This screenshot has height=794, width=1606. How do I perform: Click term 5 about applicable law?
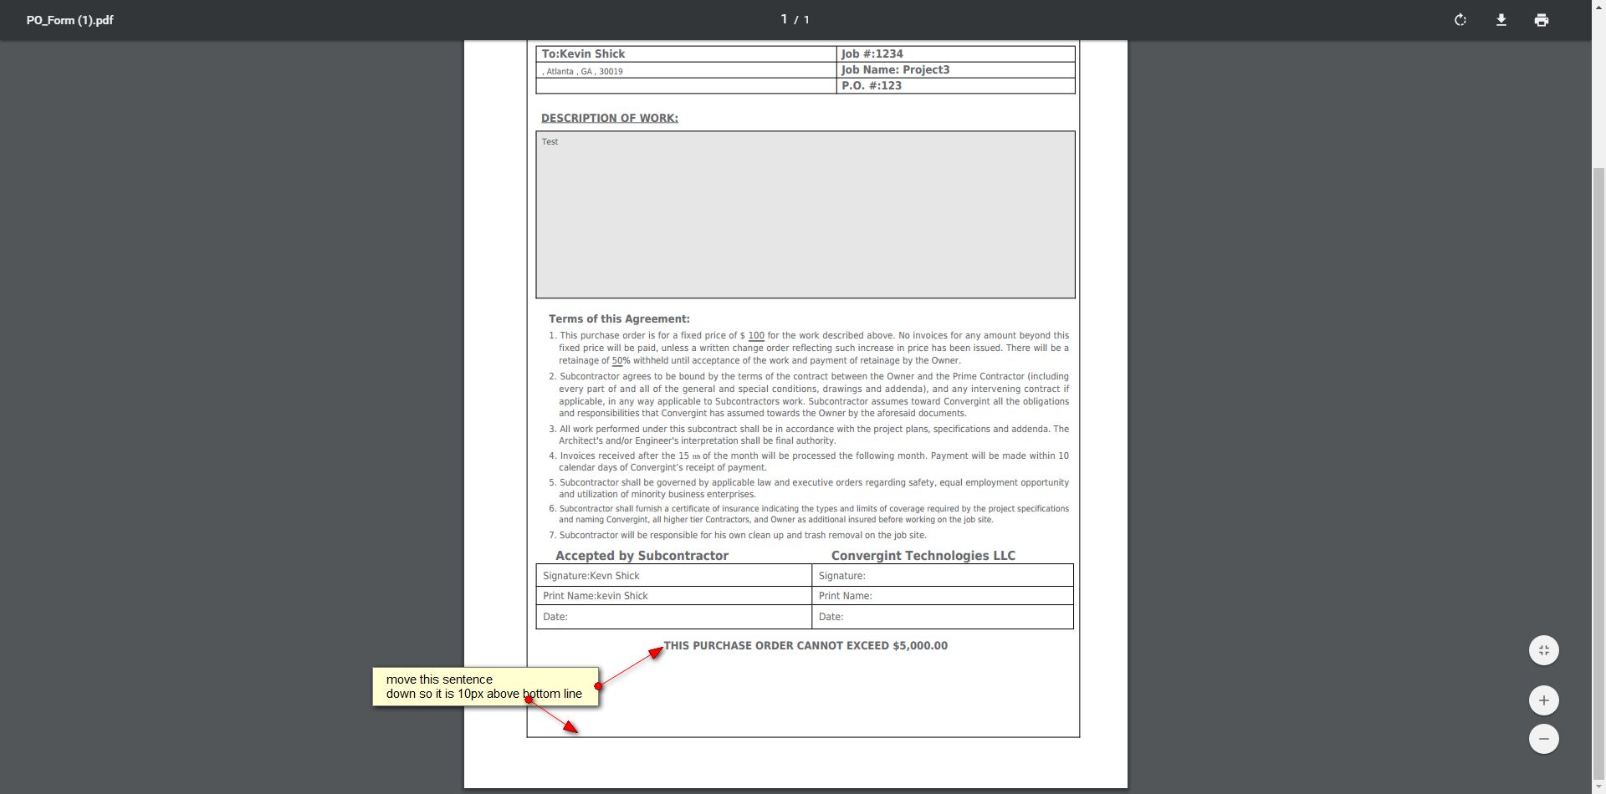pos(809,489)
